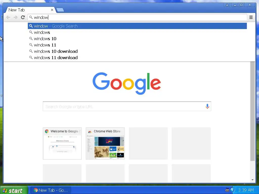Click the voice search microphone icon

207,106
